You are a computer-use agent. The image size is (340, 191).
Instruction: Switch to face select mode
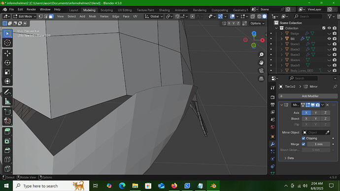point(51,16)
